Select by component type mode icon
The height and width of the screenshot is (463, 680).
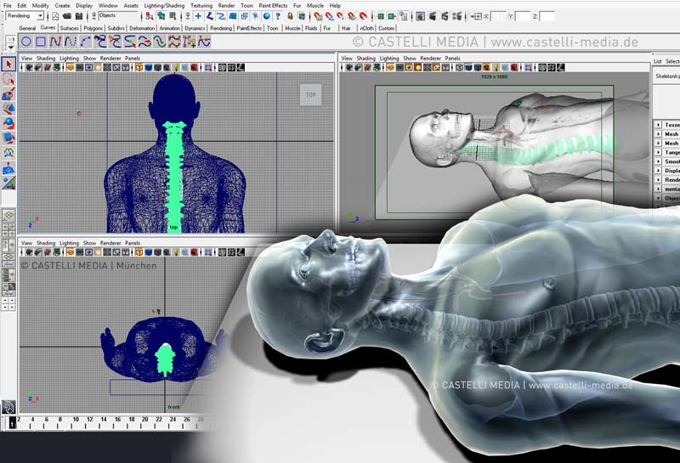coord(173,16)
